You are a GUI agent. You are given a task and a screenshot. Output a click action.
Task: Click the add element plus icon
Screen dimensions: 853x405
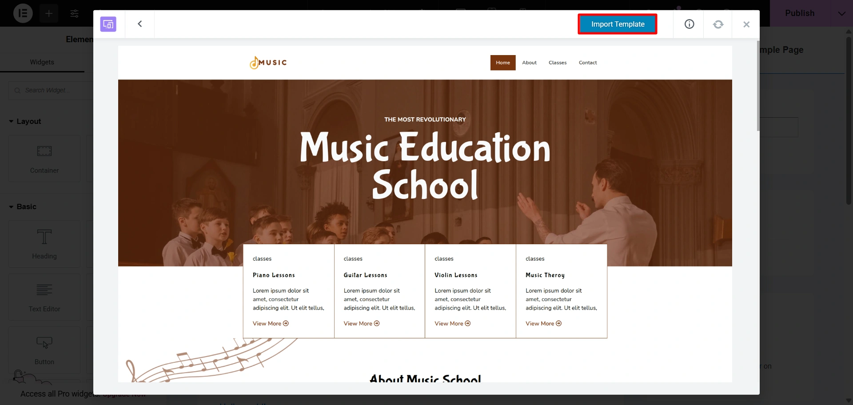click(x=49, y=13)
